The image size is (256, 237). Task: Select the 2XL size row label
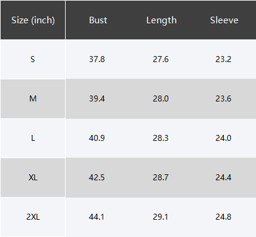coord(33,217)
